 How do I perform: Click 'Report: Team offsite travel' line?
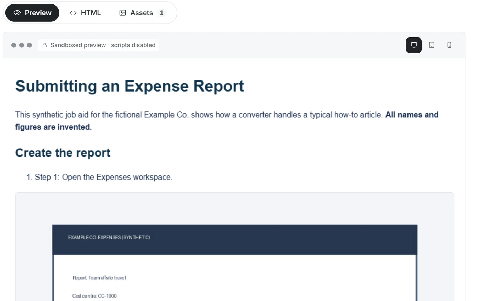(99, 278)
